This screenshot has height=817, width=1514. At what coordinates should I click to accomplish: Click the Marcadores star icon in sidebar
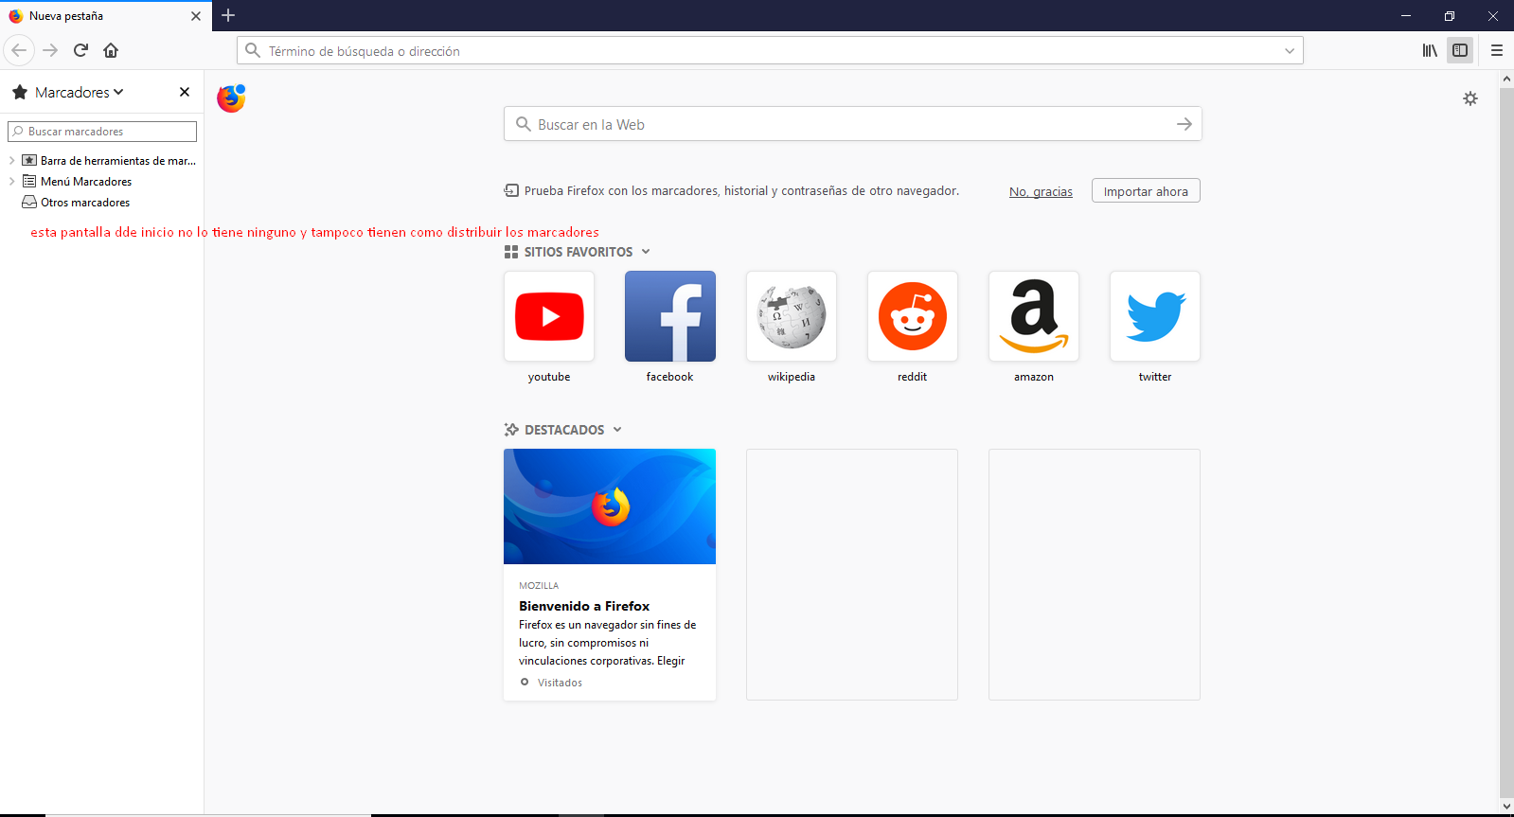click(20, 92)
